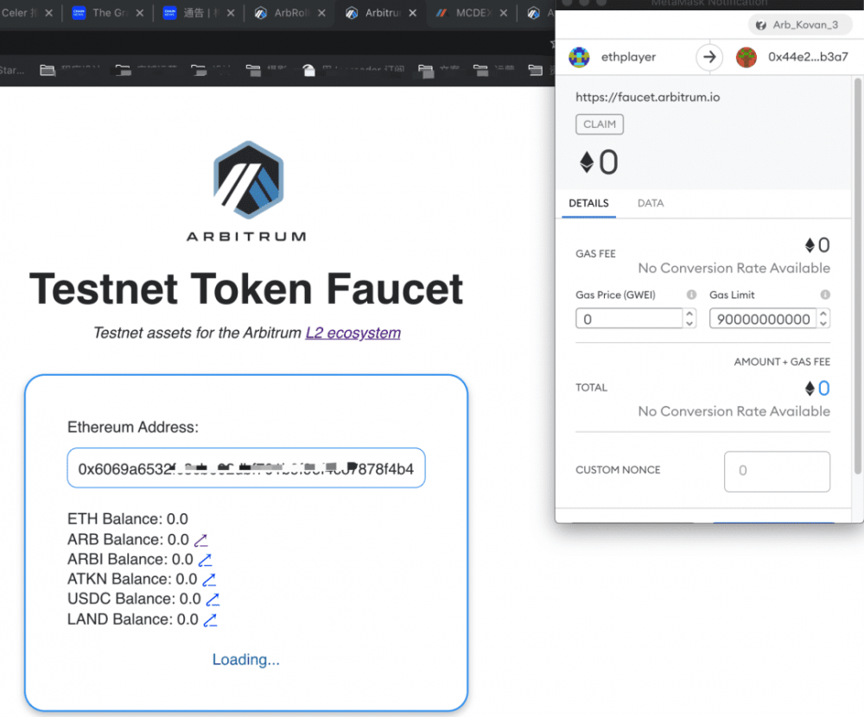864x717 pixels.
Task: Open the ATKN Balance external link icon
Action: [207, 579]
